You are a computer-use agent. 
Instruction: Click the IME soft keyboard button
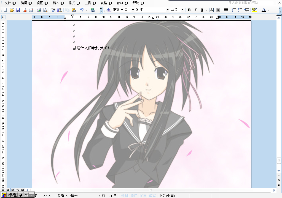[x=31, y=195]
